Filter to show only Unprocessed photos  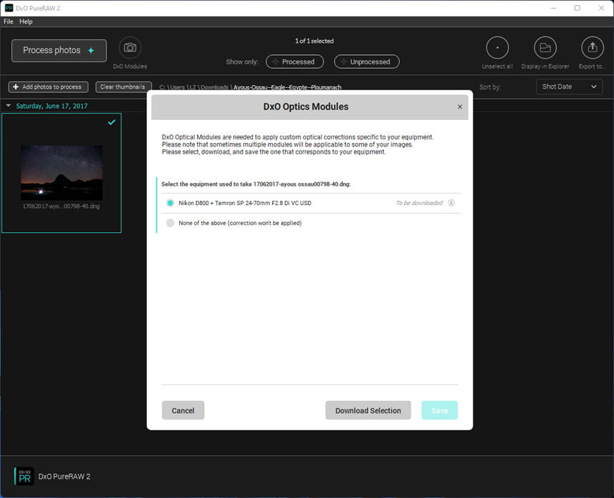pyautogui.click(x=366, y=61)
